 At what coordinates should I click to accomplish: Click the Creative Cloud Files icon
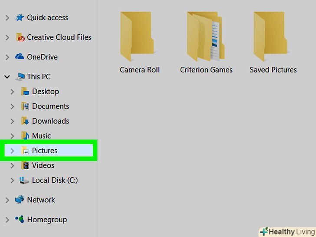pos(20,37)
